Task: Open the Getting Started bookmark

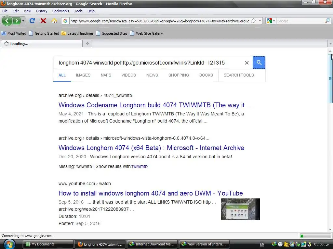Action: coord(44,33)
